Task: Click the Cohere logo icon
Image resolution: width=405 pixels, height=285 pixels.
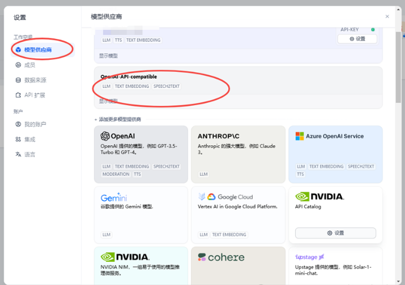Action: coord(202,257)
